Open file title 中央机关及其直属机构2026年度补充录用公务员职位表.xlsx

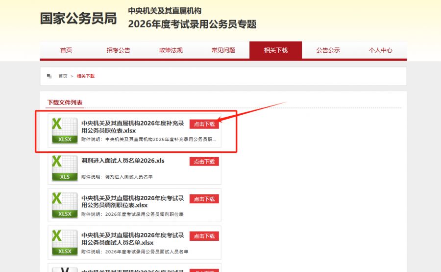coord(133,127)
